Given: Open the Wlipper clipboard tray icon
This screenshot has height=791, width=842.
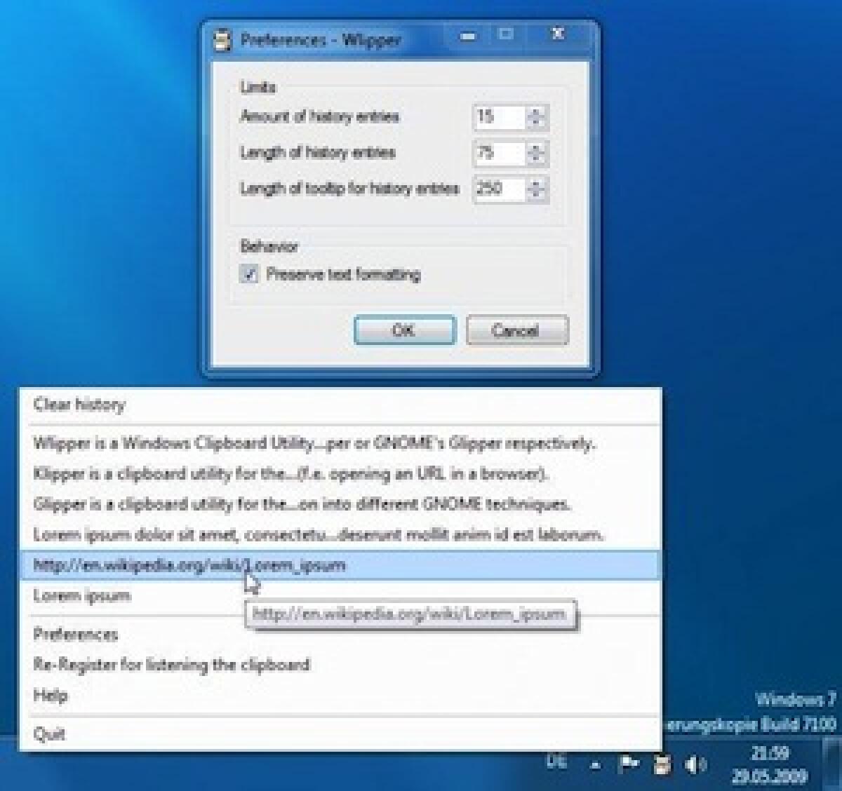Looking at the screenshot, I should coord(662,764).
